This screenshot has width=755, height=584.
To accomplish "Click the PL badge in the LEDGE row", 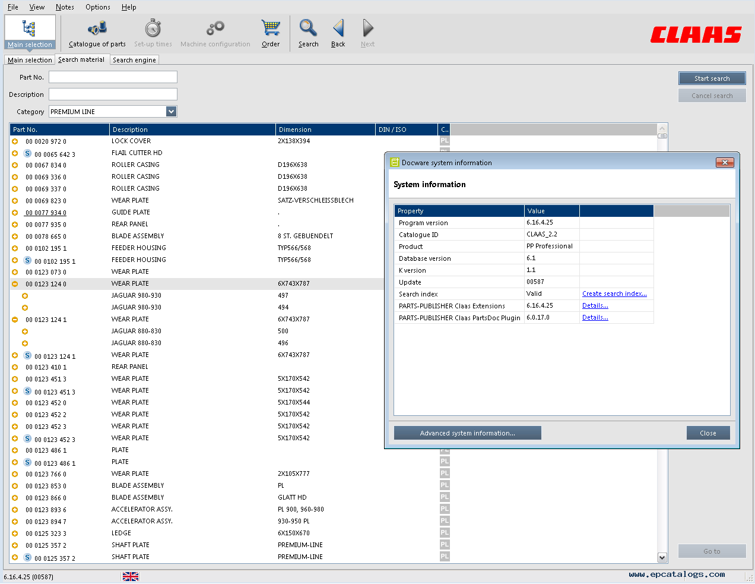I will coord(445,533).
